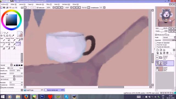Image resolution: width=176 pixels, height=99 pixels.
Task: Open the Filtro menu
Action: 49,4
